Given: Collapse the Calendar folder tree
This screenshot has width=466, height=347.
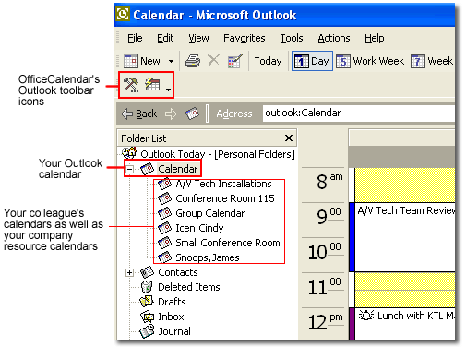Looking at the screenshot, I should 130,169.
